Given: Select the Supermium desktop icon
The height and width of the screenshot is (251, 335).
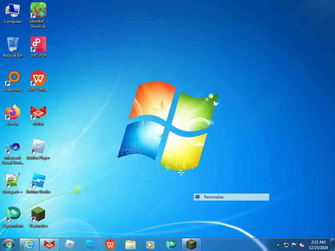Looking at the screenshot, I should 13,217.
